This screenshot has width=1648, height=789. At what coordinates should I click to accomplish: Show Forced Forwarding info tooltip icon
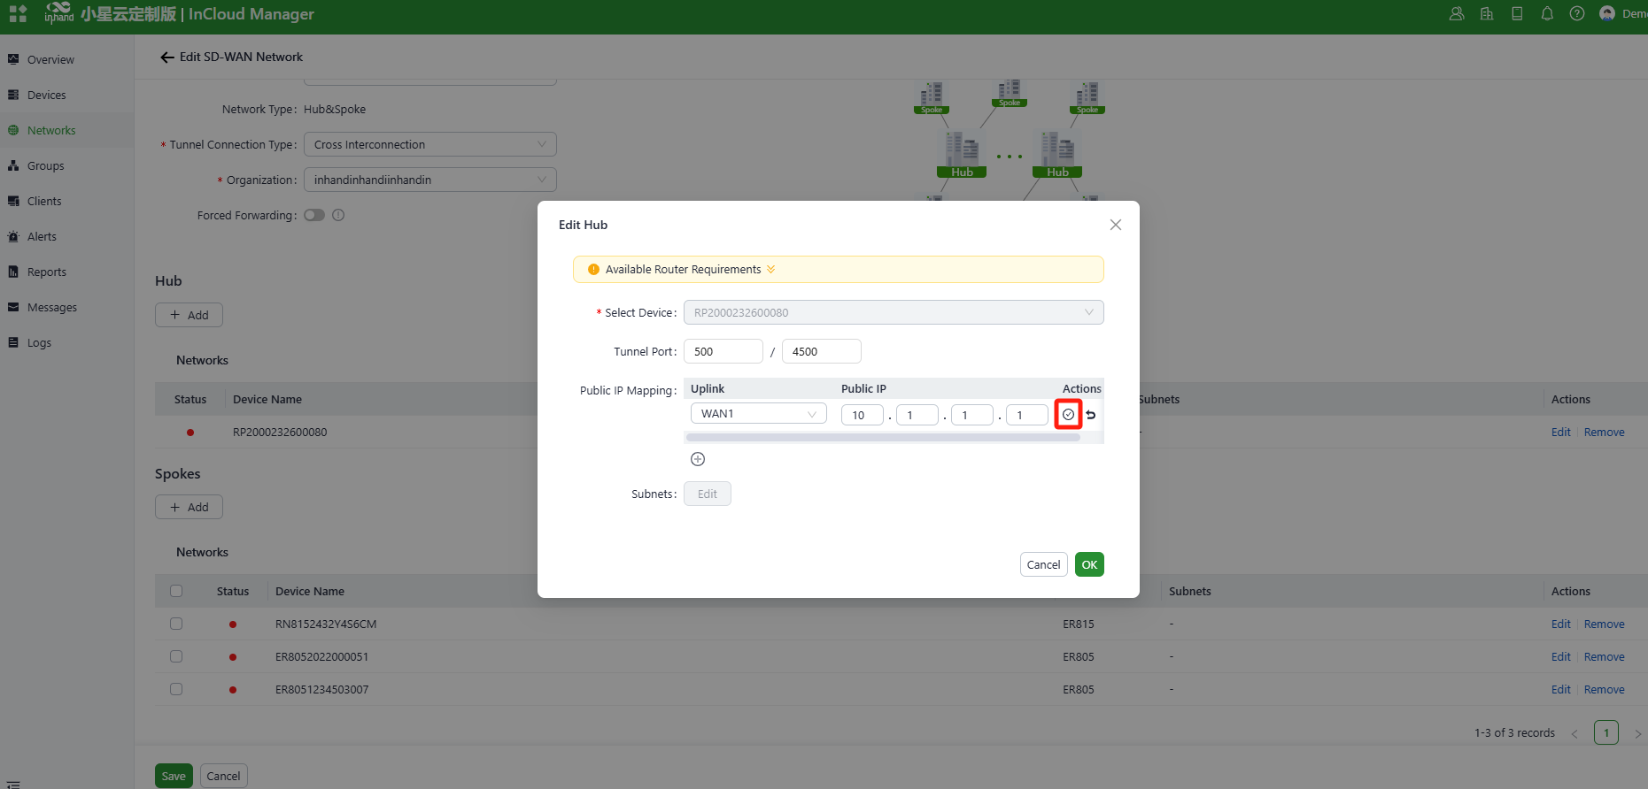point(338,215)
